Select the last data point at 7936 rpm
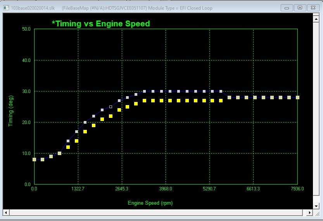 tap(297, 98)
